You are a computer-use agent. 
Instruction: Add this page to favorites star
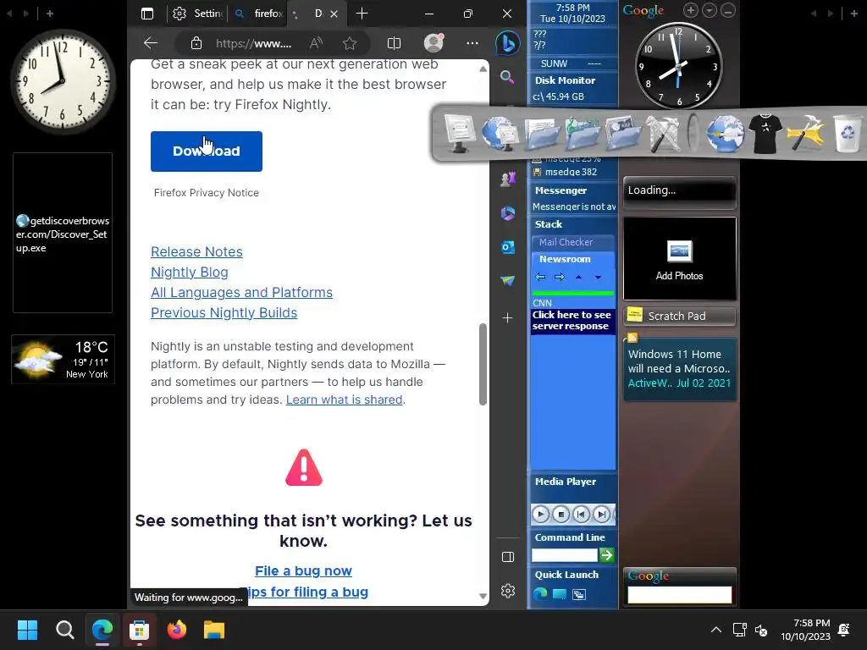click(350, 43)
